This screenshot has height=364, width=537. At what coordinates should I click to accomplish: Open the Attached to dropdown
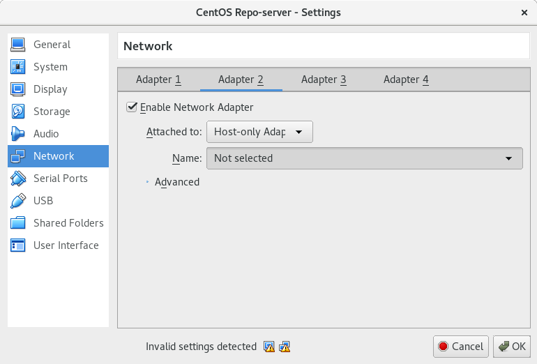259,132
